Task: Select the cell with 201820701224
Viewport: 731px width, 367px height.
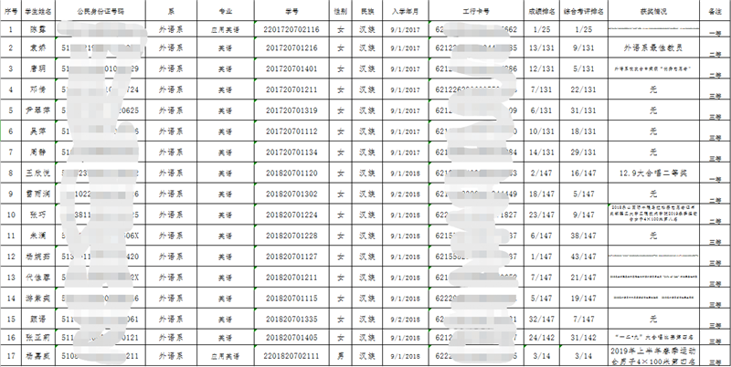Action: tap(291, 215)
